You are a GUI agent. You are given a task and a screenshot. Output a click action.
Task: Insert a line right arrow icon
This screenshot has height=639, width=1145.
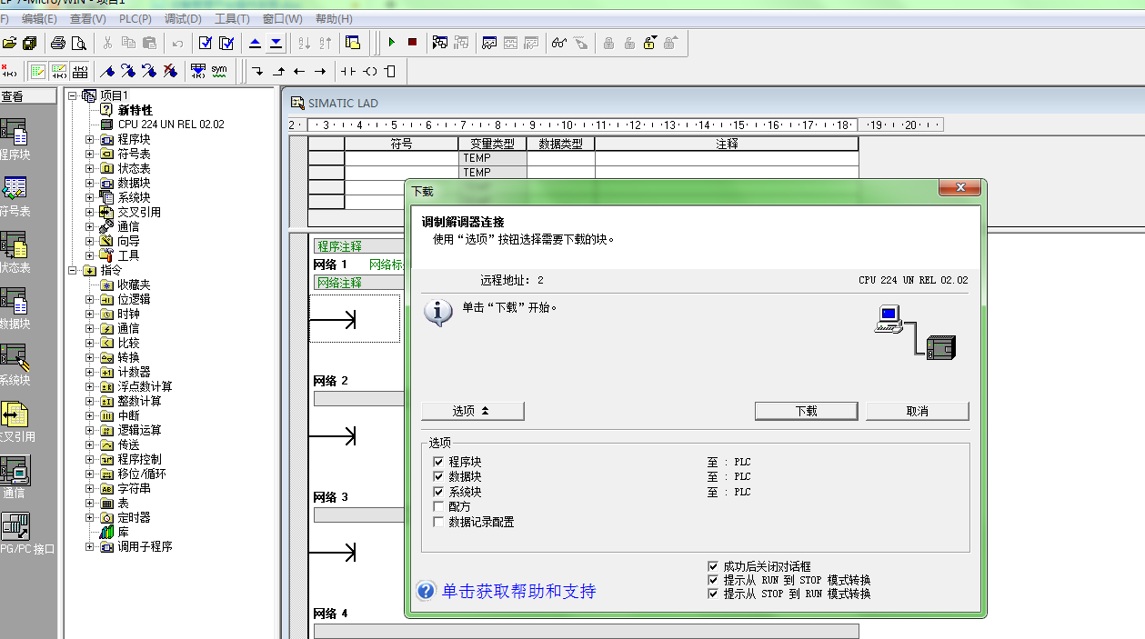(320, 71)
